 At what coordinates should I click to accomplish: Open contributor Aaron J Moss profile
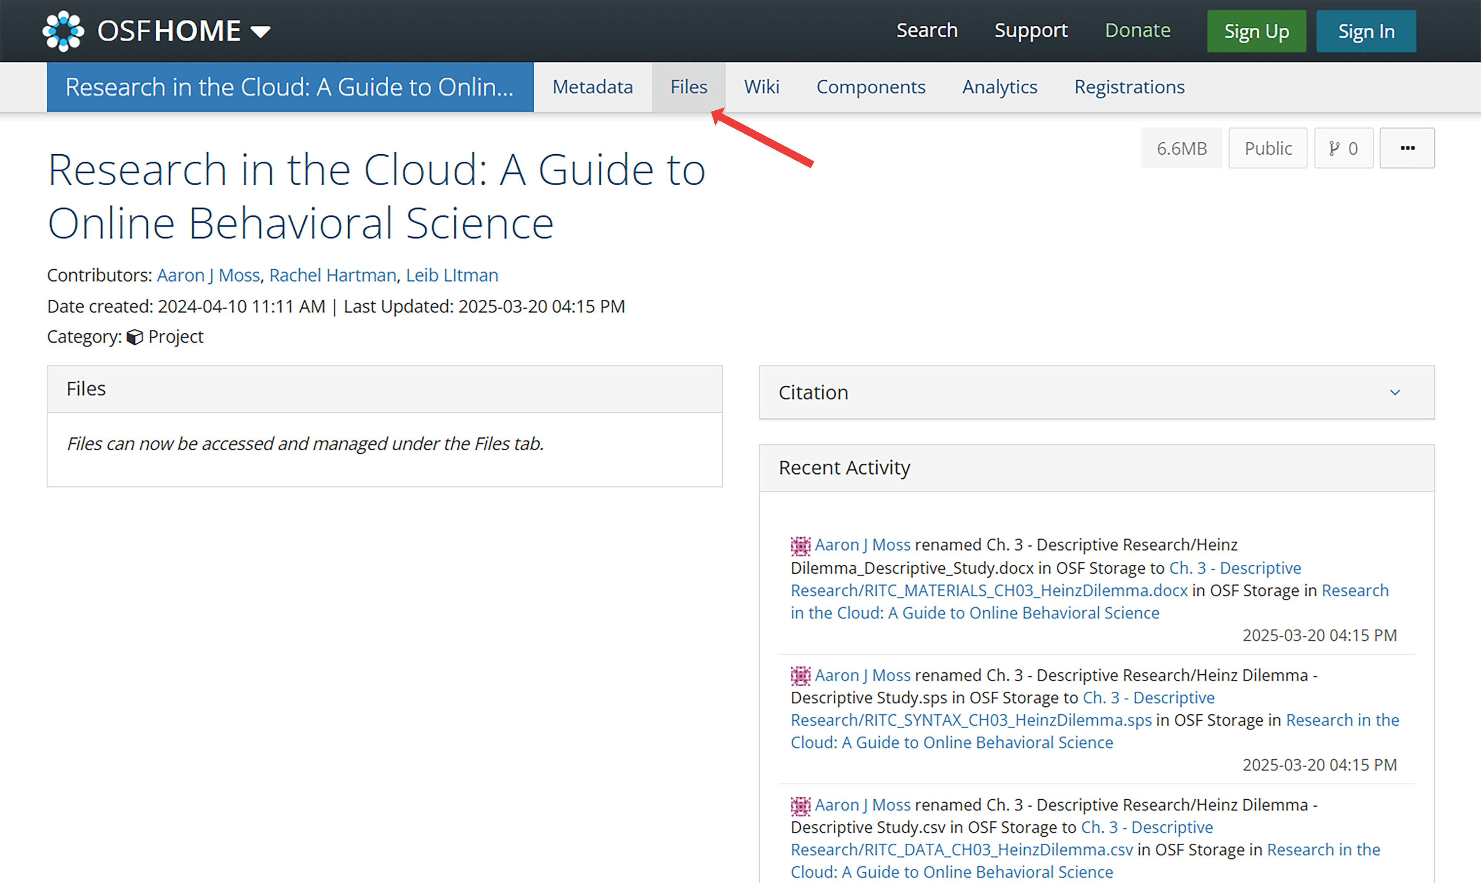pos(208,275)
